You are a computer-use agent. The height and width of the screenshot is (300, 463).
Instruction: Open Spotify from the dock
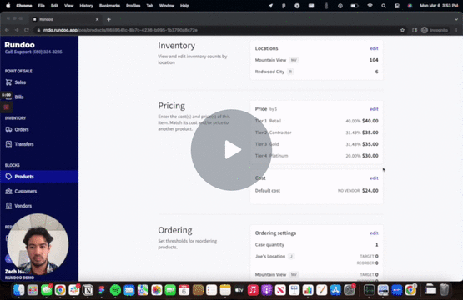pos(115,290)
